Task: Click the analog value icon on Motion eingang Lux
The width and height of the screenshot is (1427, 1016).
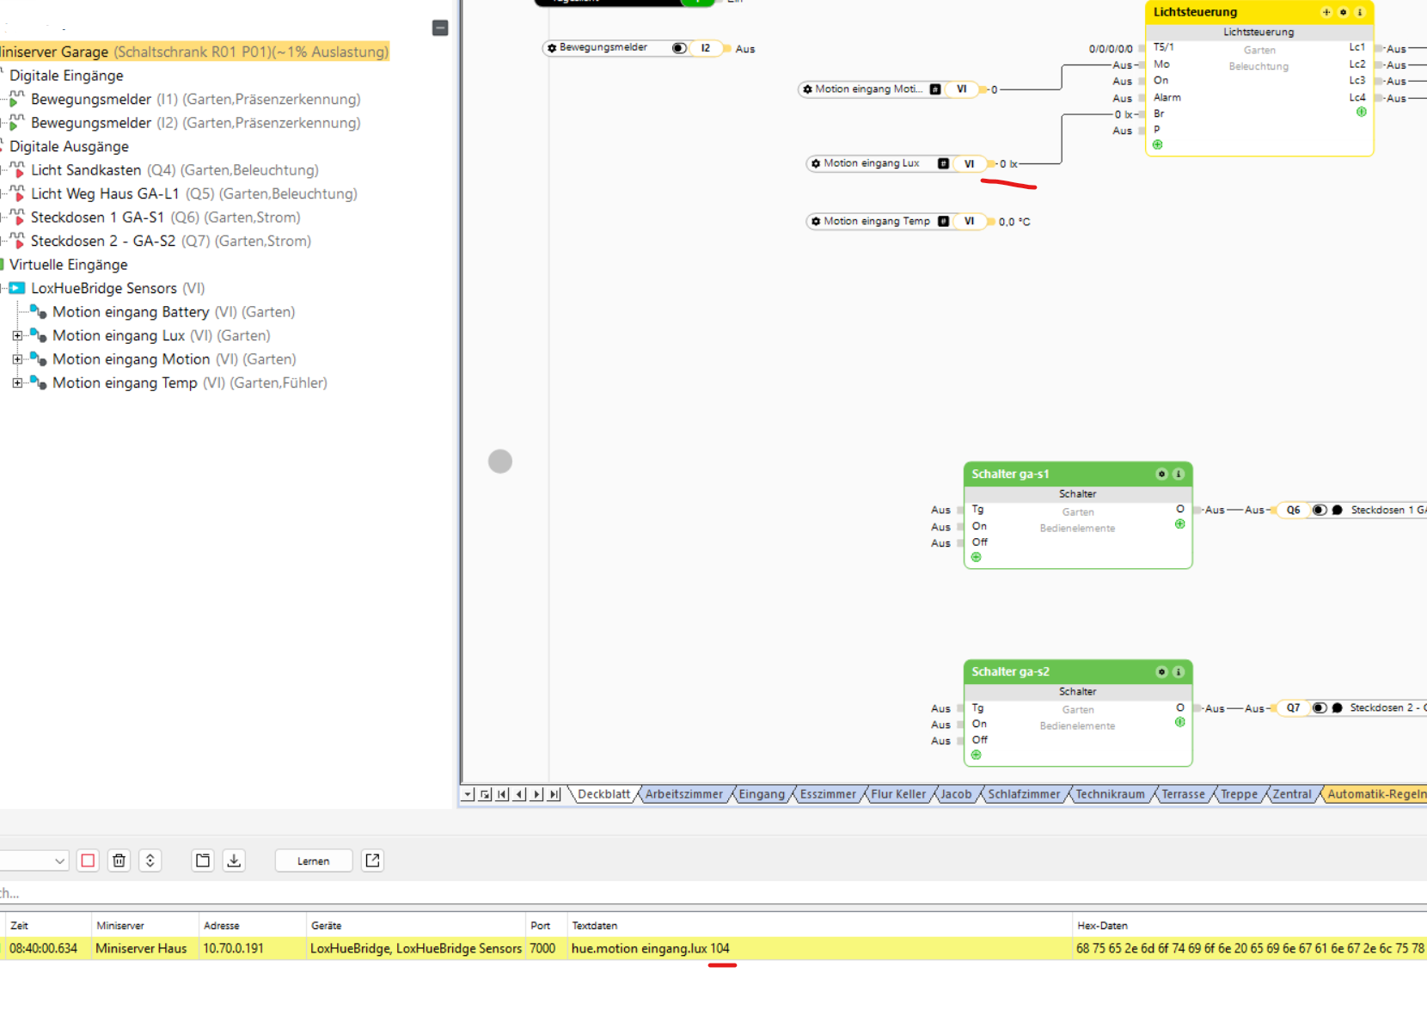Action: click(943, 163)
